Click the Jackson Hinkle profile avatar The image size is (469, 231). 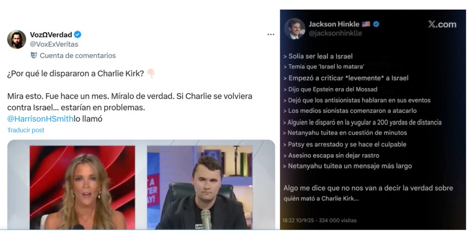[294, 29]
